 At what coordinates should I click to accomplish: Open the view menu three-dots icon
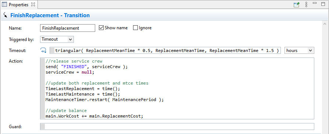tap(306, 5)
